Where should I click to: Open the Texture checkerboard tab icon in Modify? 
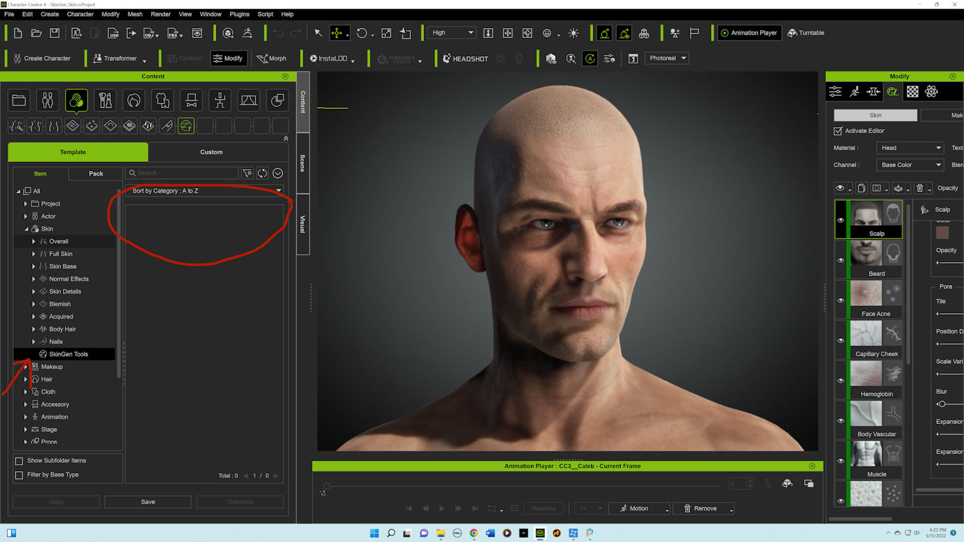(x=912, y=92)
